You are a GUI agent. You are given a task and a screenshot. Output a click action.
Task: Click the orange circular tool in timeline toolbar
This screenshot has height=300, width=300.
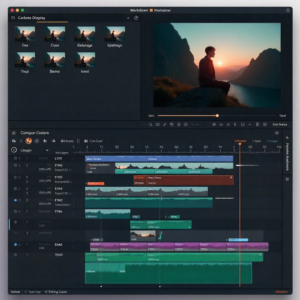(x=28, y=141)
